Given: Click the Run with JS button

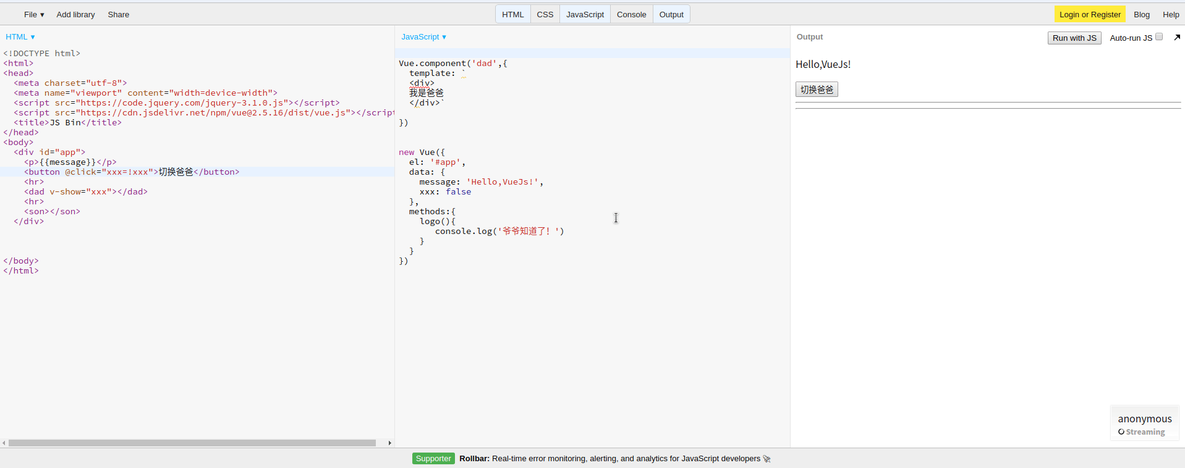Looking at the screenshot, I should (1074, 38).
